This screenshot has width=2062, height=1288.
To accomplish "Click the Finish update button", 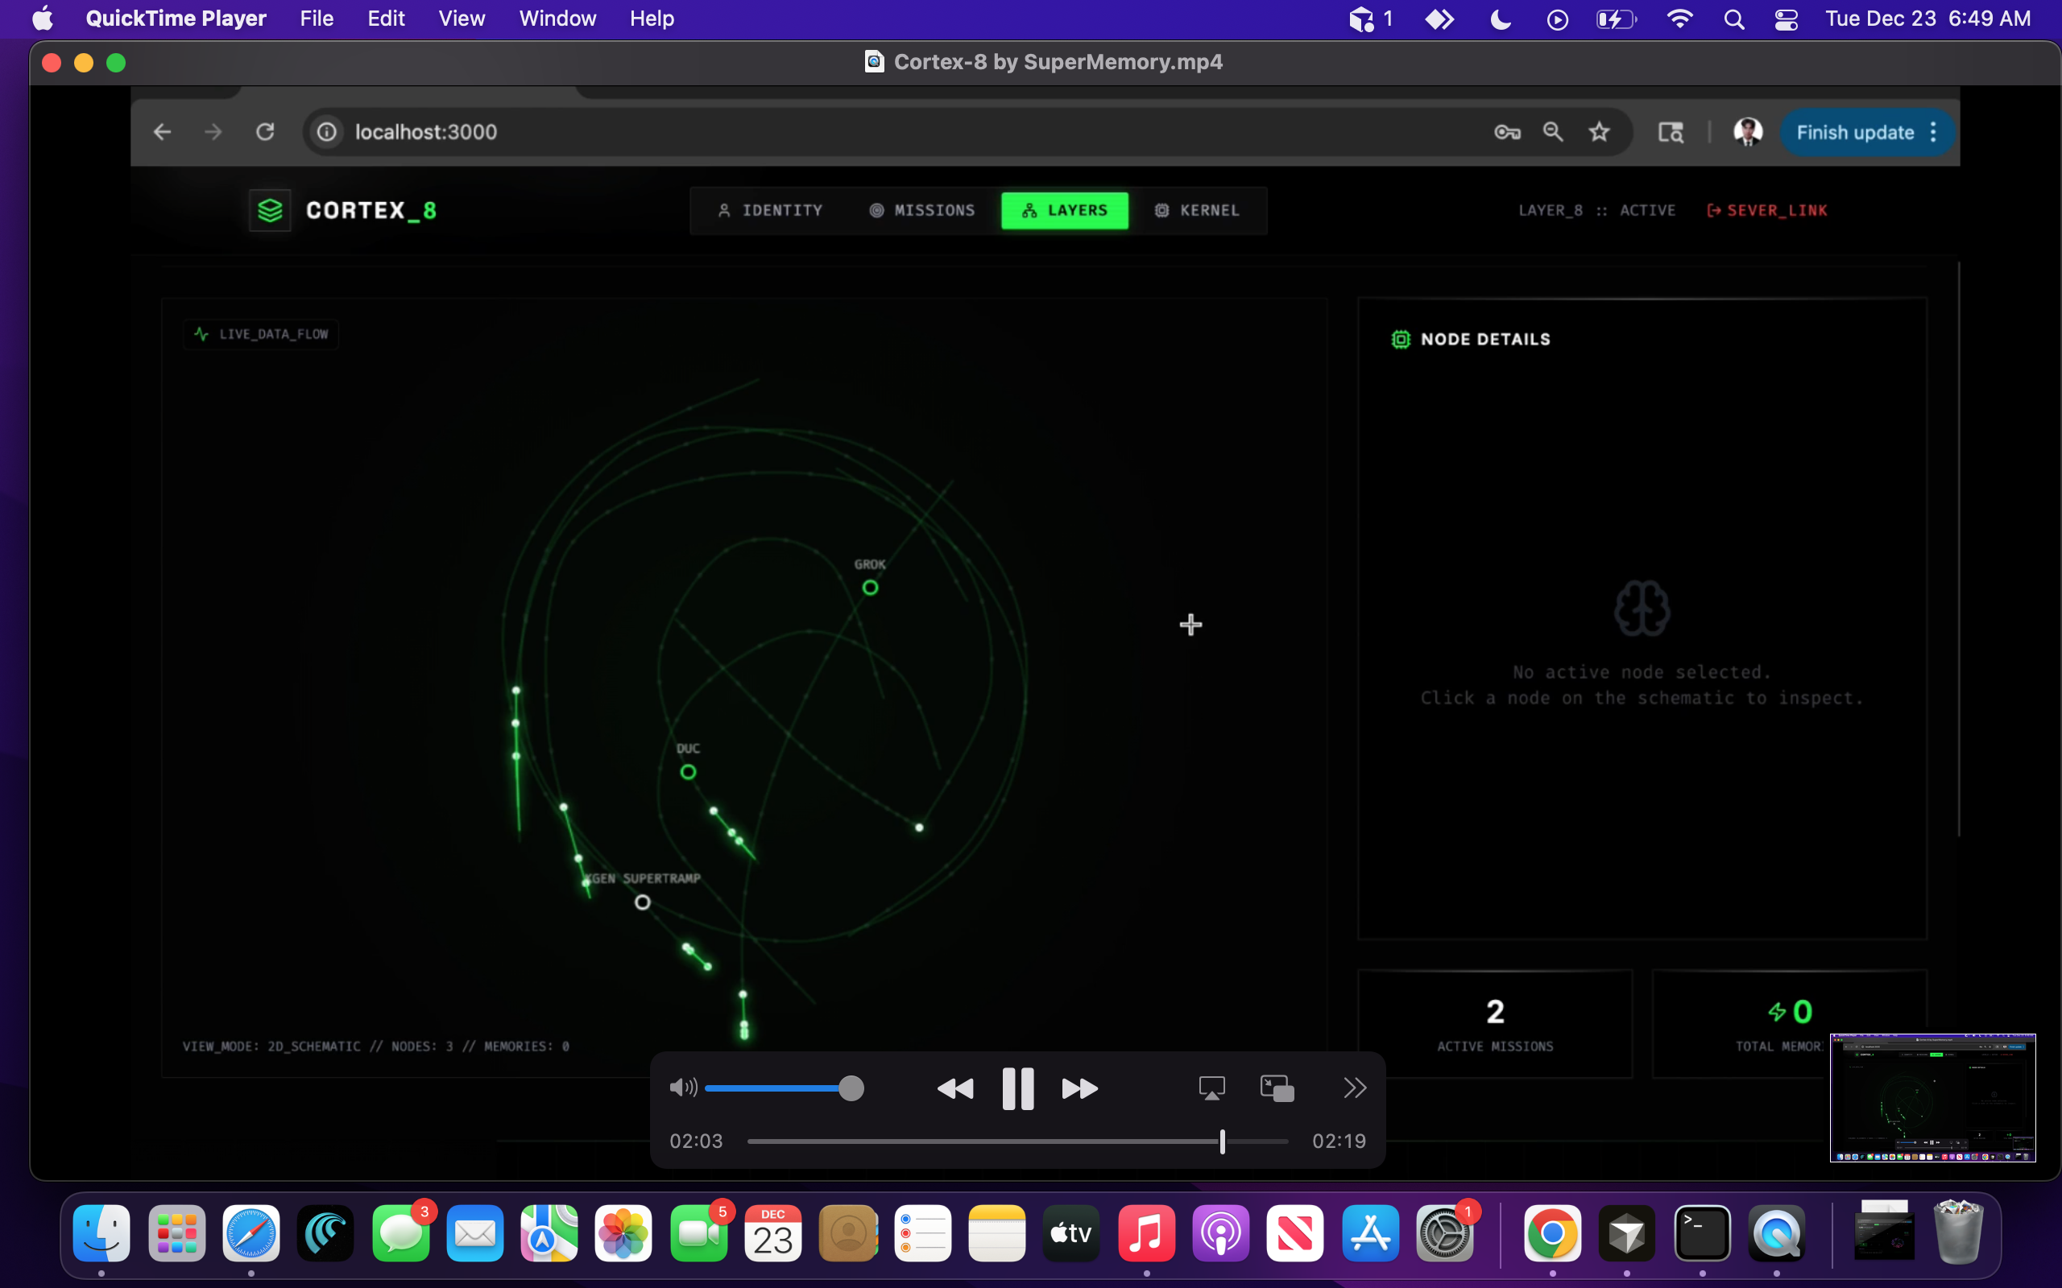I will [1854, 132].
